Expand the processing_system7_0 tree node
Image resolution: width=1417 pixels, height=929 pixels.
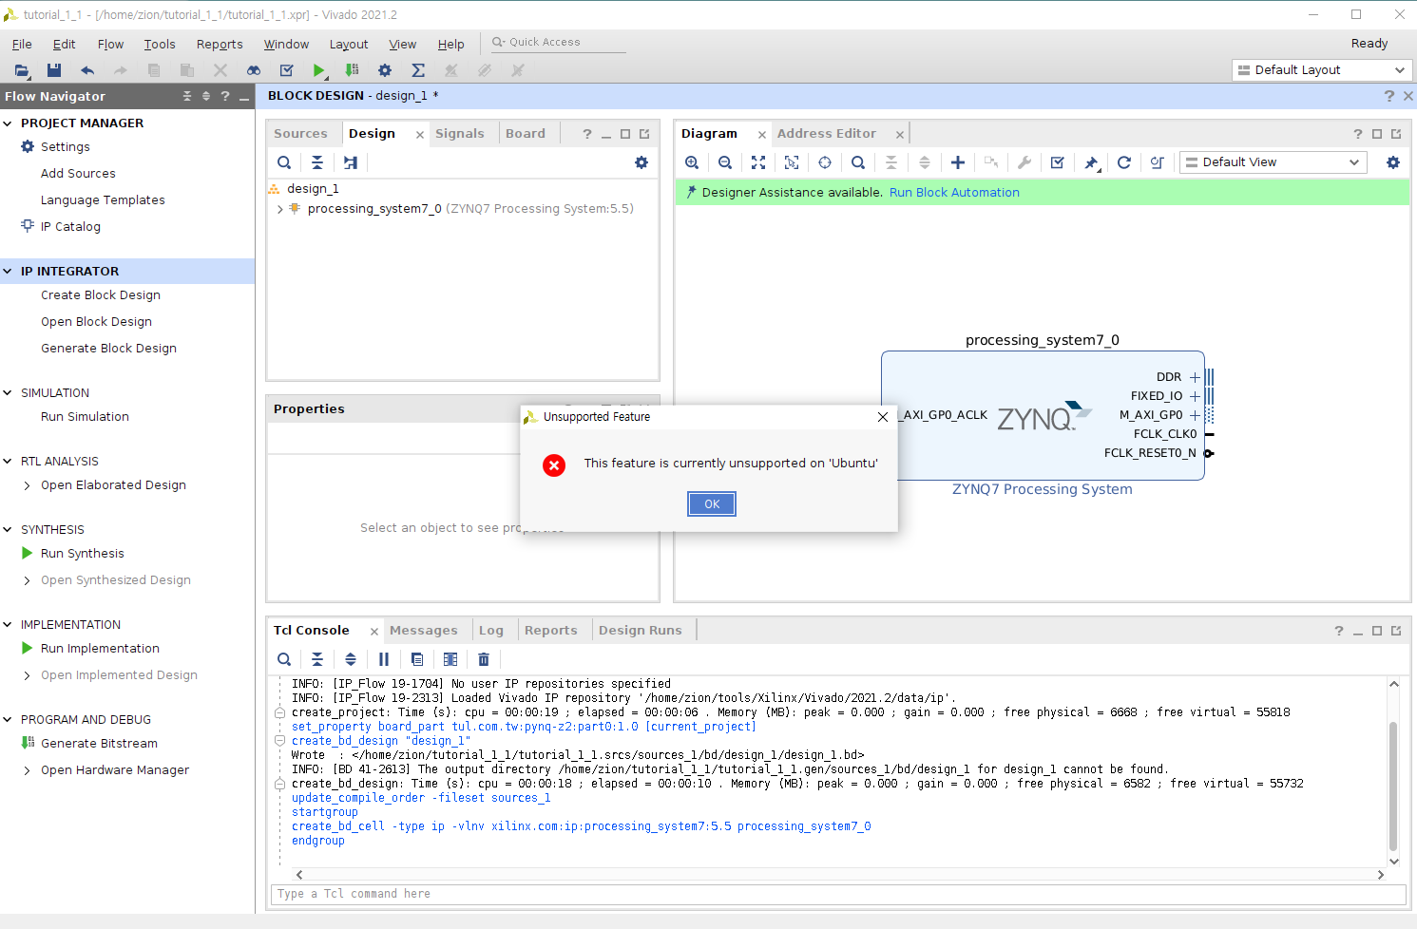(279, 209)
